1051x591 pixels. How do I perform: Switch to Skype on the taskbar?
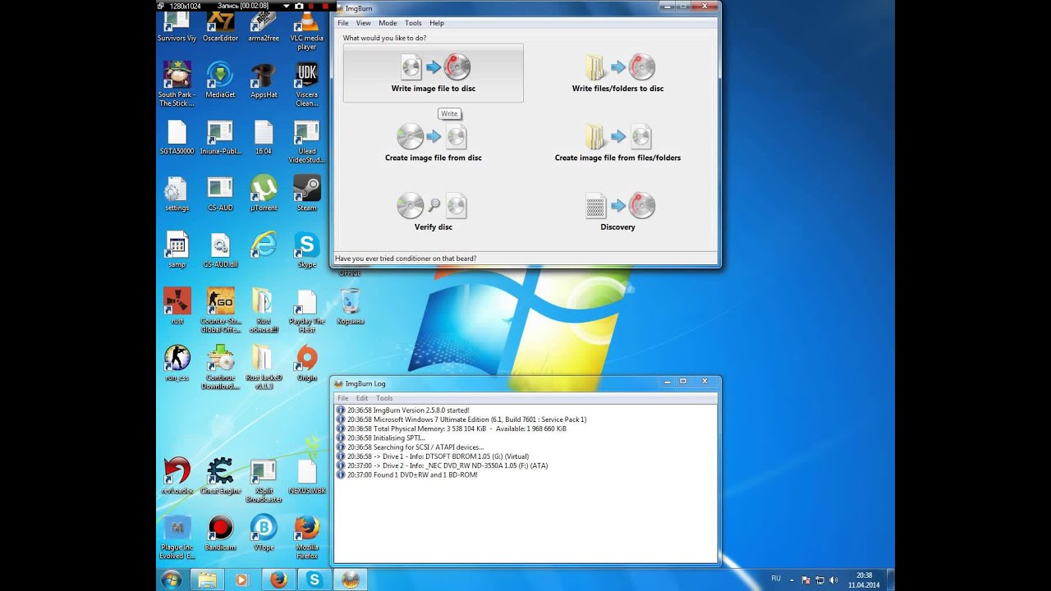pyautogui.click(x=314, y=580)
